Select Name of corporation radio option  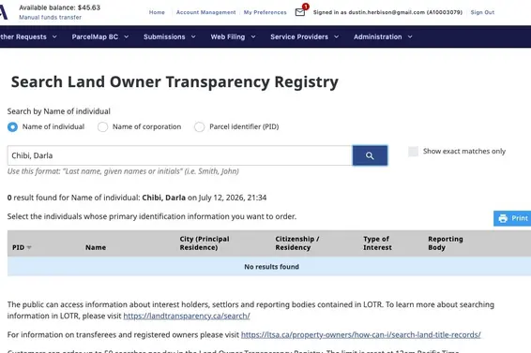102,126
